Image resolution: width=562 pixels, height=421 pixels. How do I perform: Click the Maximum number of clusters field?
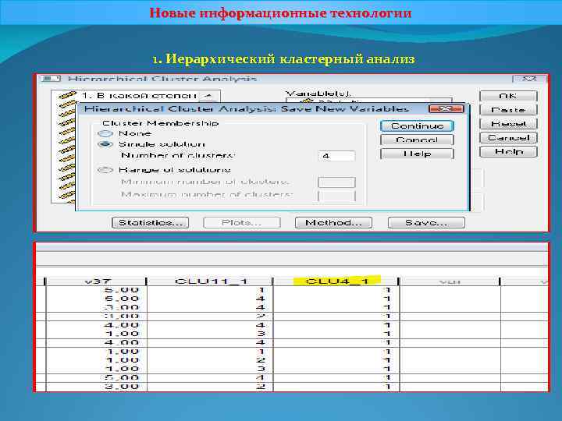pos(336,196)
